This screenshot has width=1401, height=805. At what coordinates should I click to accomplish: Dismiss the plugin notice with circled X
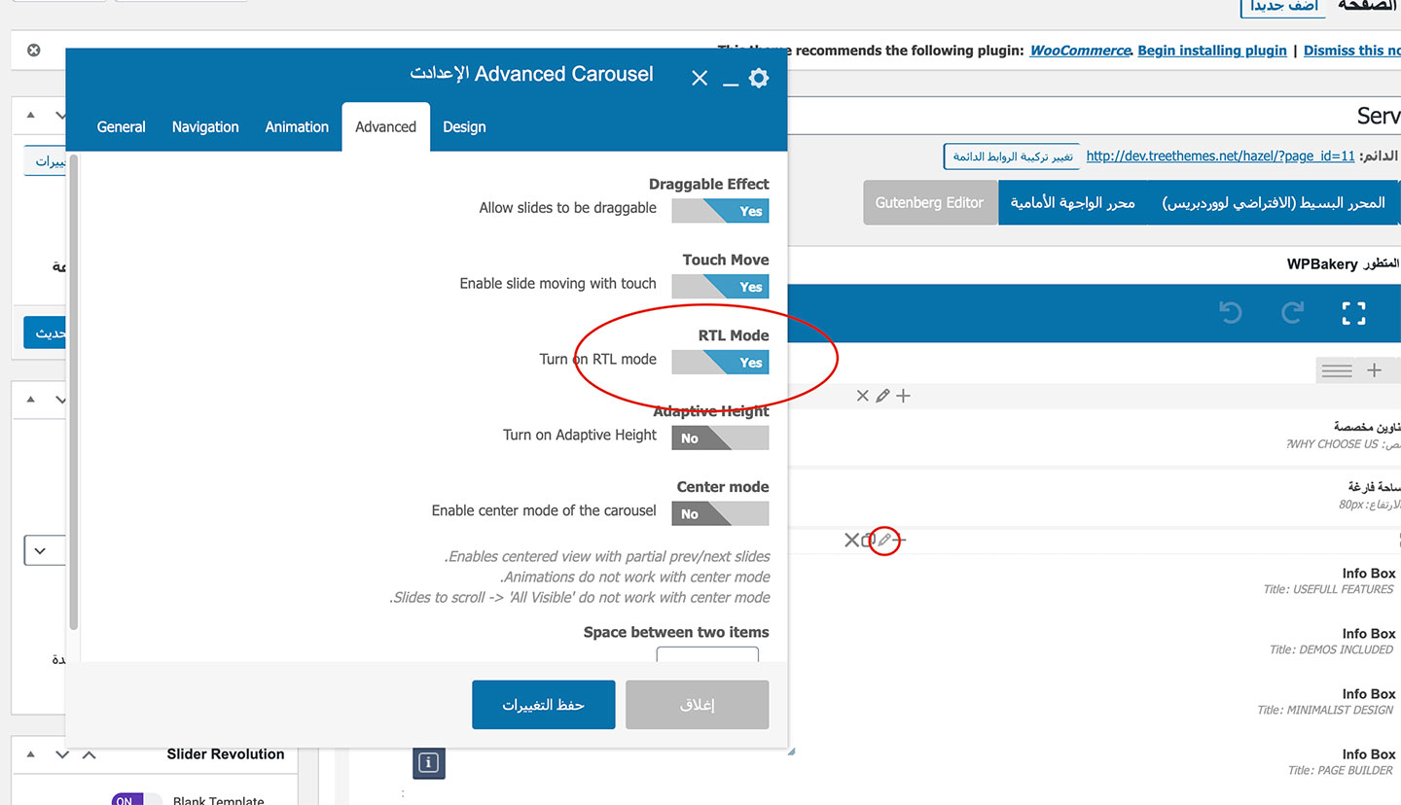34,51
